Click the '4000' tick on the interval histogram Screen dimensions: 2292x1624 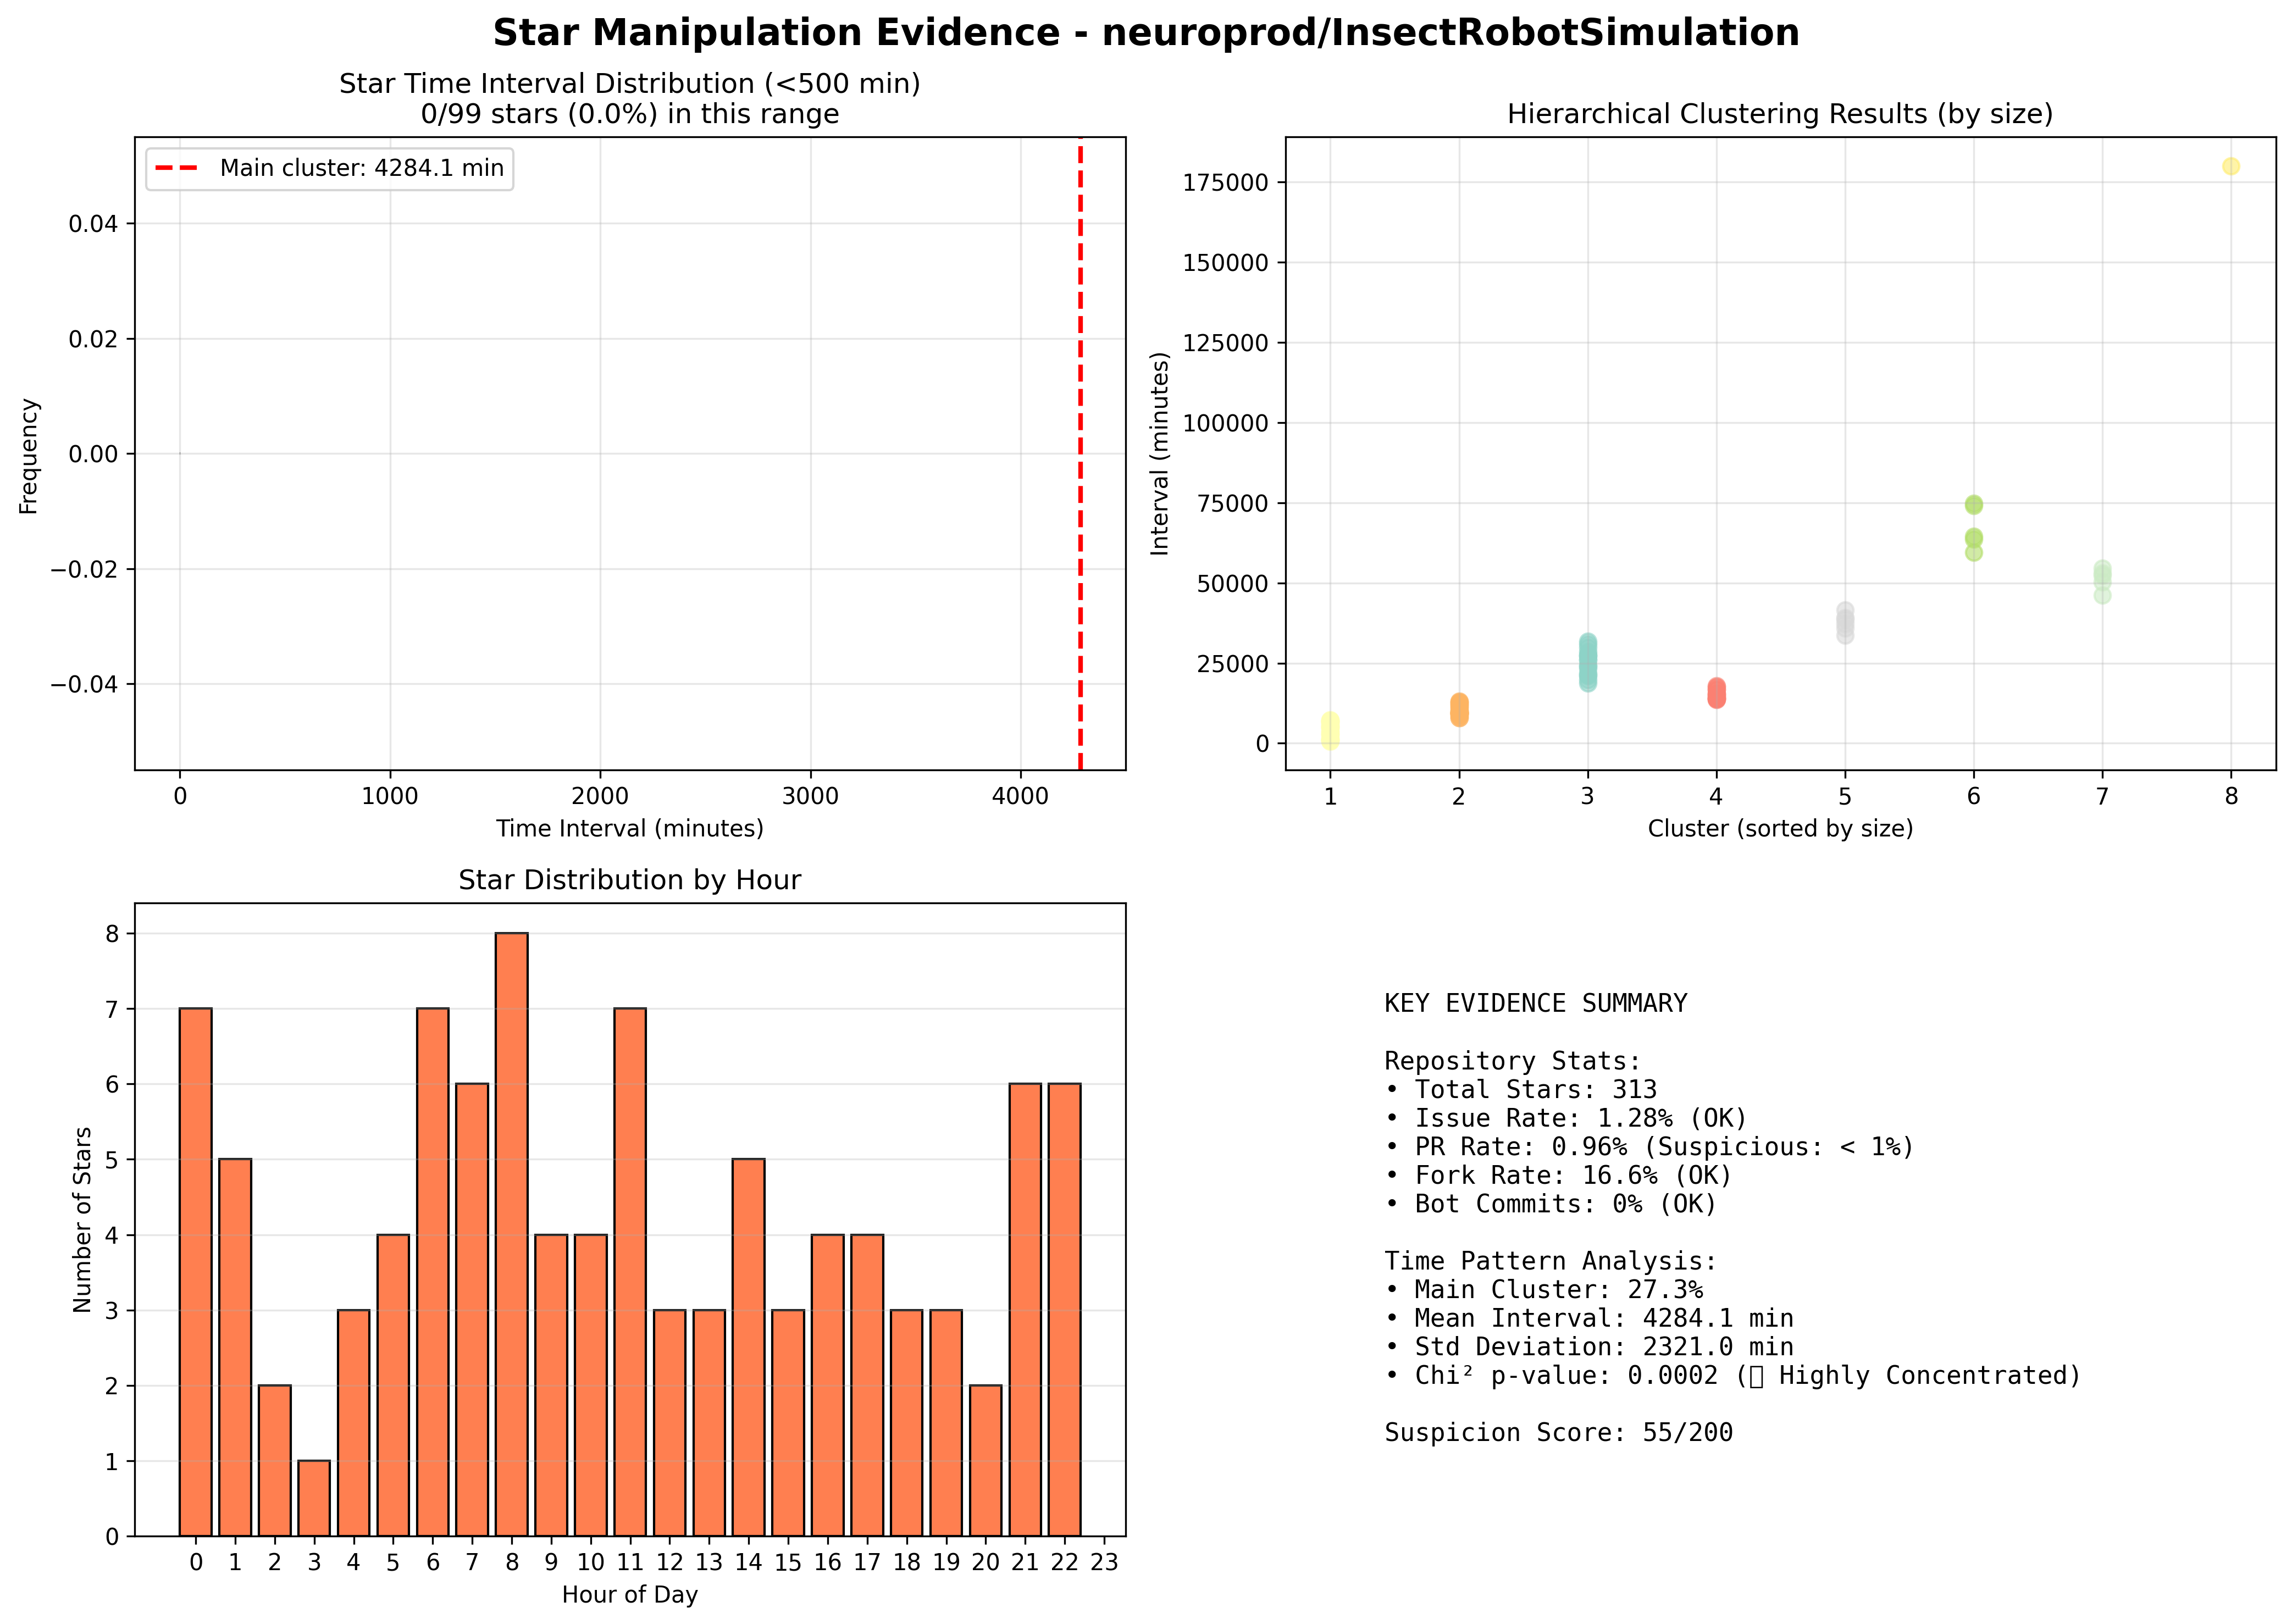(1020, 796)
